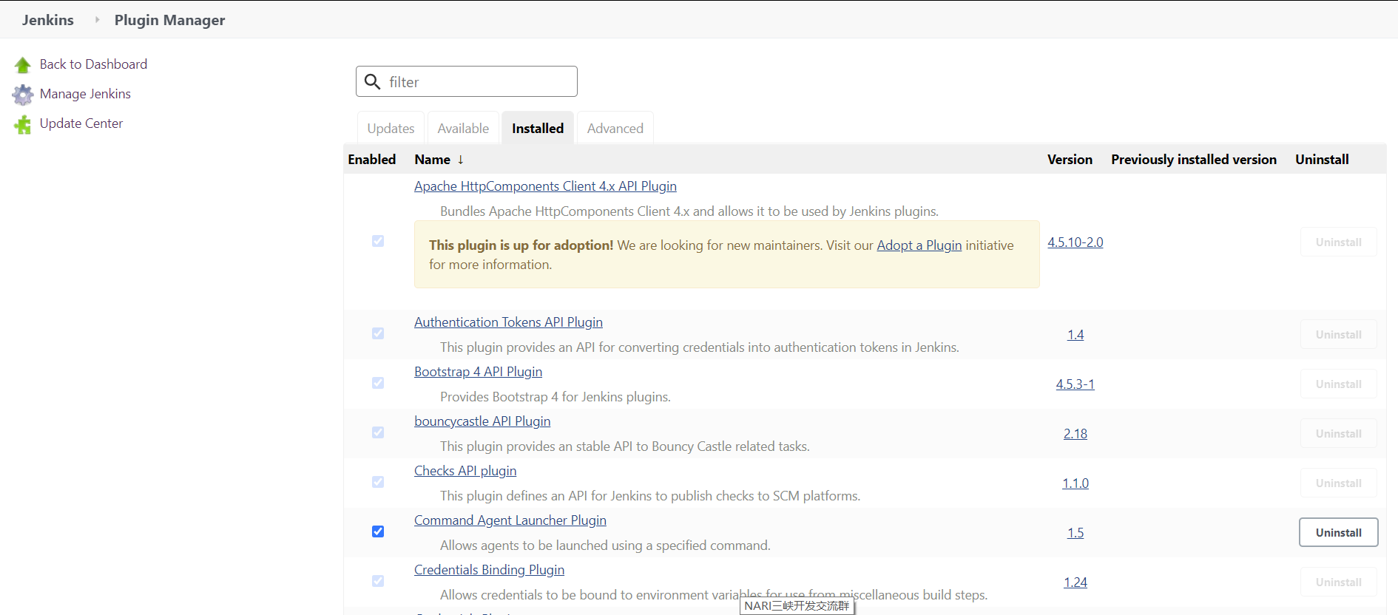Click Uninstall for Apache HttpComponents Client plugin
Viewport: 1398px width, 615px height.
click(1338, 242)
